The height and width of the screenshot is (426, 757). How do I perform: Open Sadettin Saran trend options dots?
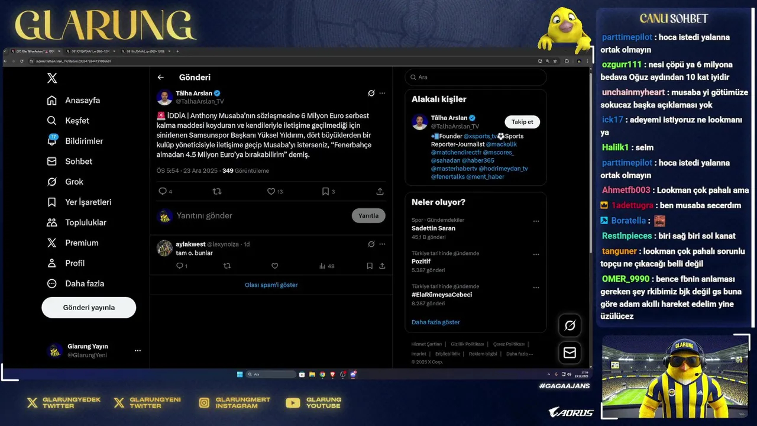point(536,221)
